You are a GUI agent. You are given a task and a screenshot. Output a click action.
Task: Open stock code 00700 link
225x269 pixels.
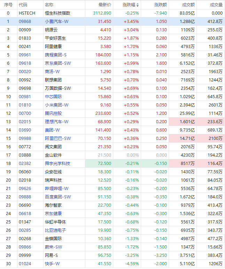pyautogui.click(x=25, y=113)
